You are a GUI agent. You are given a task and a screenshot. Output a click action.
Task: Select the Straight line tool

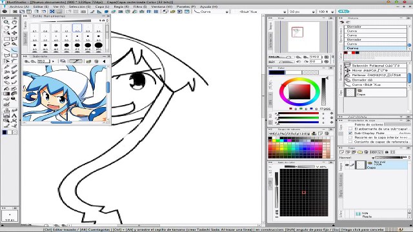tap(6, 50)
